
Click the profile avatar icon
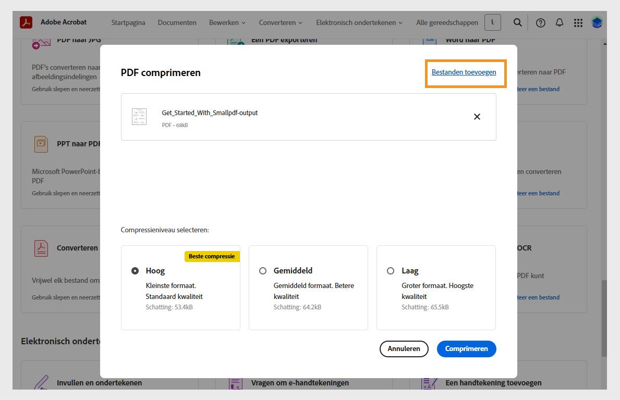point(596,22)
